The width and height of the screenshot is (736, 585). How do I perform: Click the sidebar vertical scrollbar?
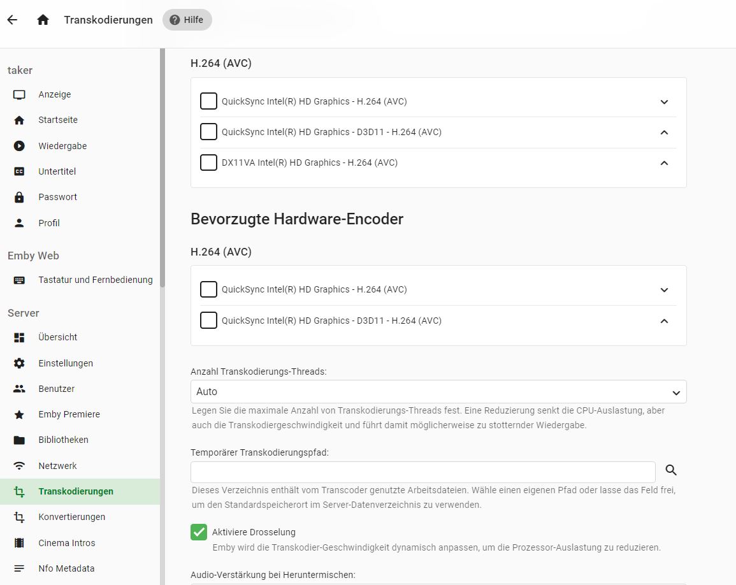[x=162, y=168]
